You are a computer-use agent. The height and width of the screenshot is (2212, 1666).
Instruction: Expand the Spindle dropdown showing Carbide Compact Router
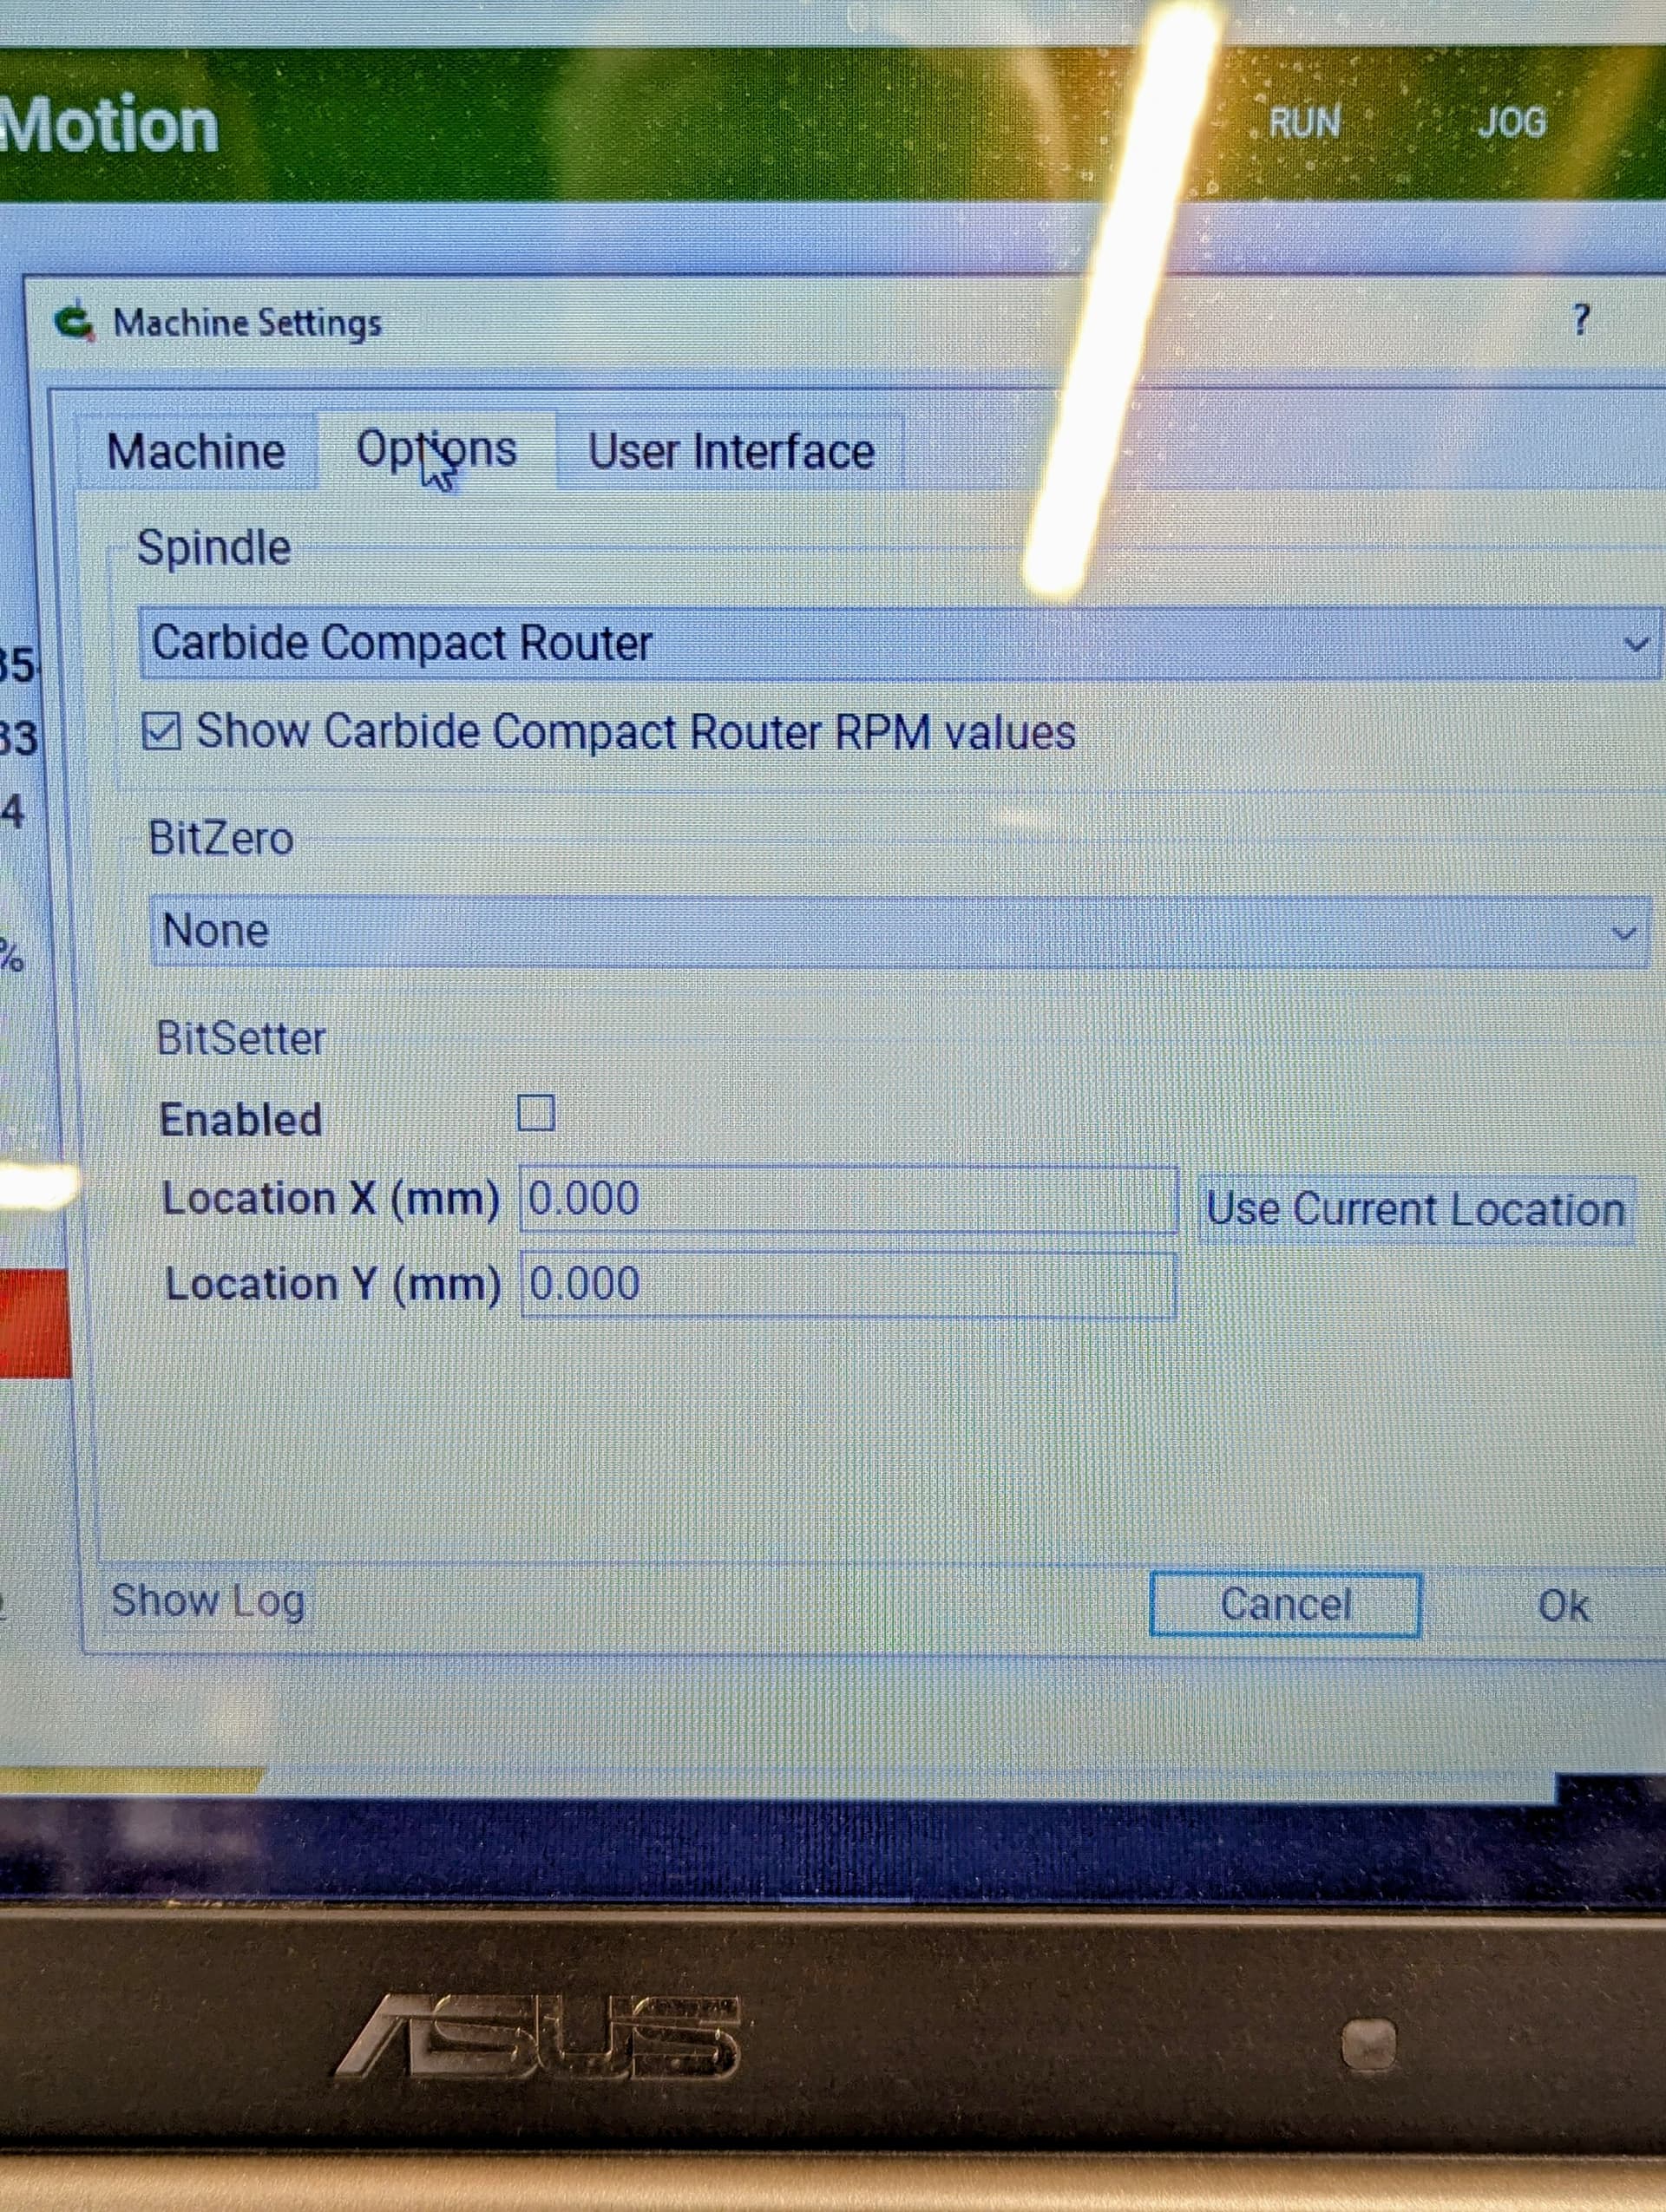tap(898, 643)
